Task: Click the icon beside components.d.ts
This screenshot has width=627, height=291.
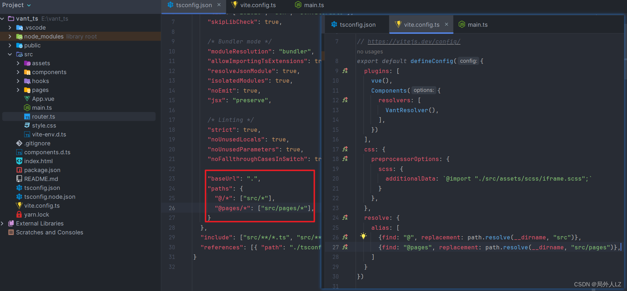Action: 19,152
